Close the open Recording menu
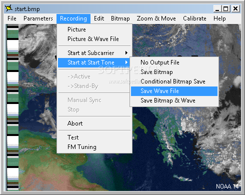This screenshot has width=245, height=195. pos(73,18)
